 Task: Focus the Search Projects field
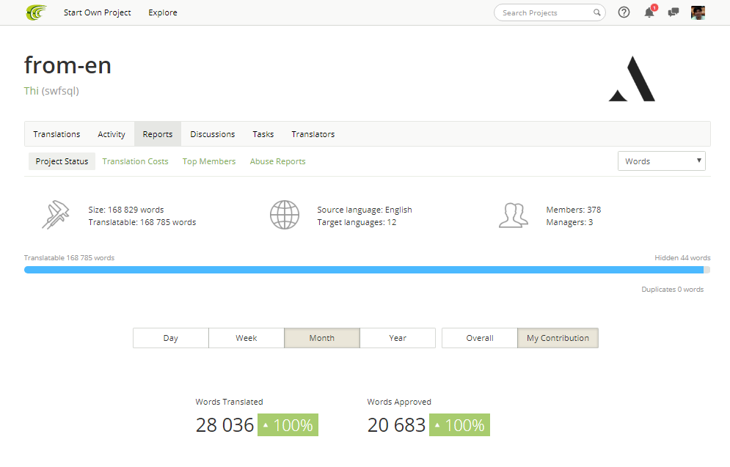[550, 12]
